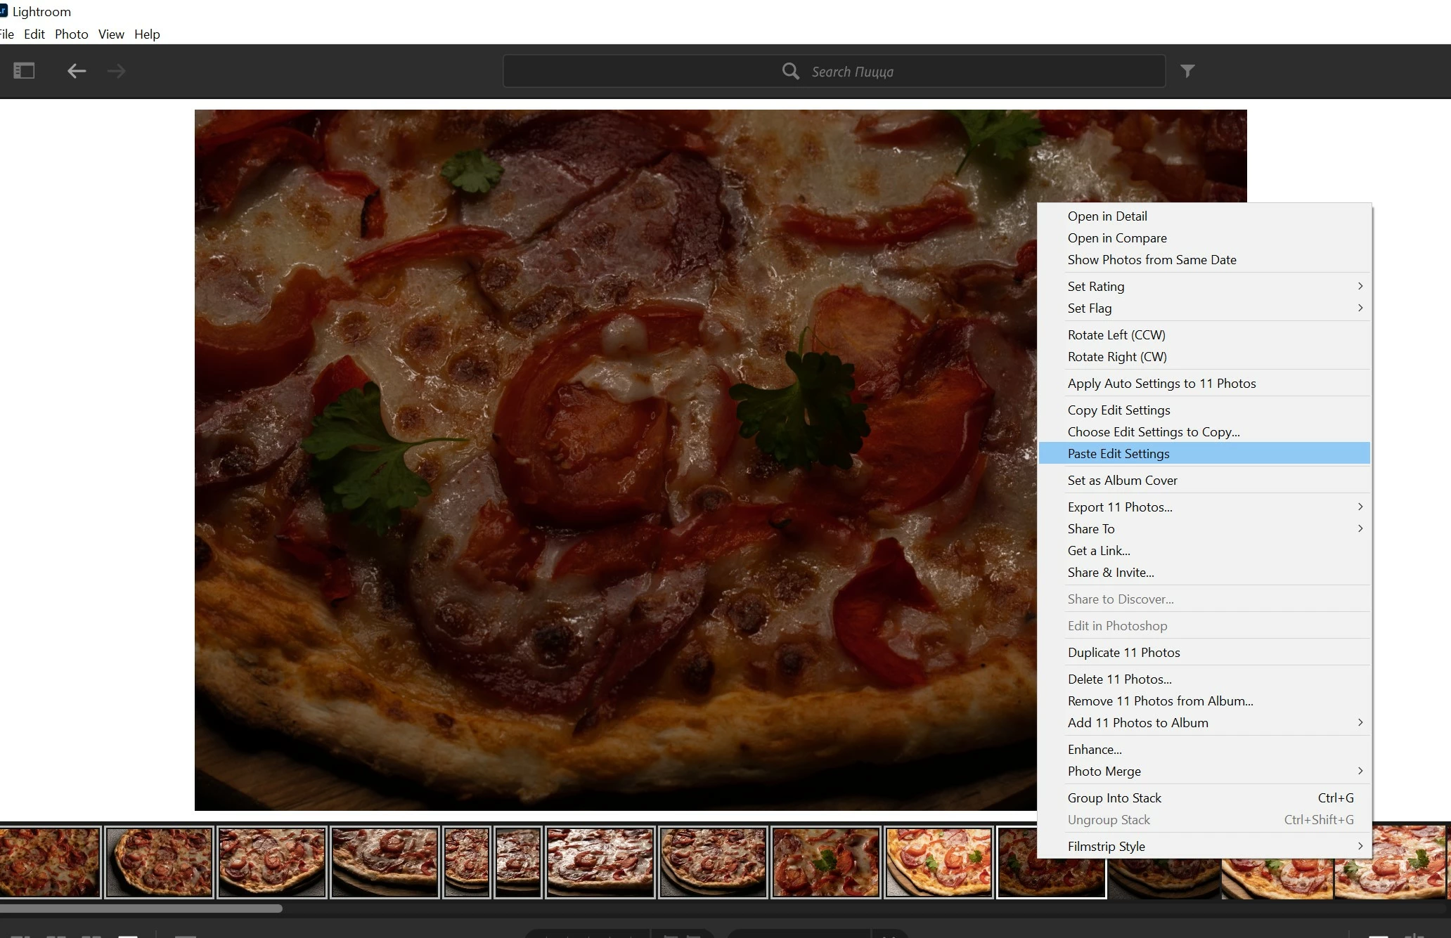
Task: Click the forward arrow
Action: click(117, 71)
